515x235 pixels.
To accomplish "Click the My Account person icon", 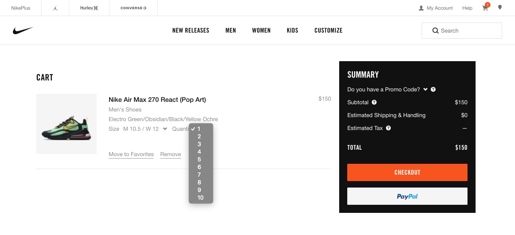I will pos(421,8).
